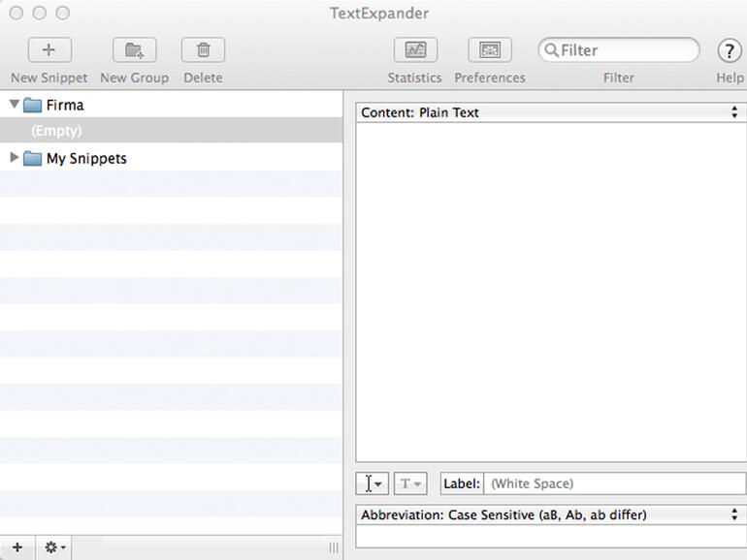This screenshot has width=747, height=560.
Task: Open the cursor insertion popup menu
Action: pos(373,483)
